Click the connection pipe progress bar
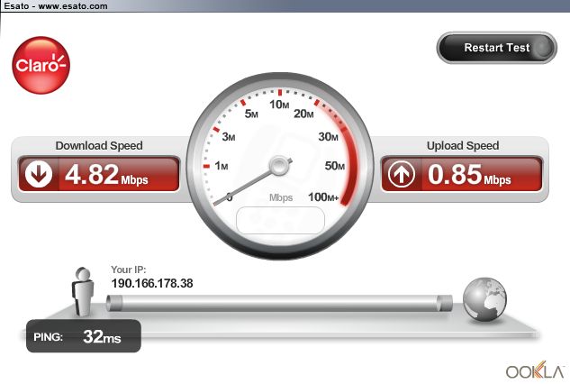The image size is (570, 384). (x=279, y=303)
